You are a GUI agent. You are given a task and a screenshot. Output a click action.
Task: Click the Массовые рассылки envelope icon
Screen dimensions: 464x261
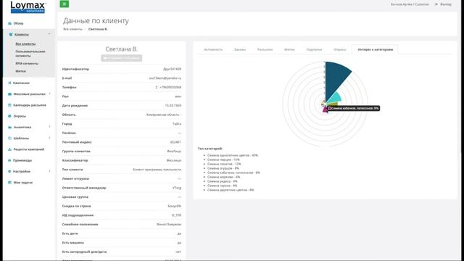click(x=9, y=94)
